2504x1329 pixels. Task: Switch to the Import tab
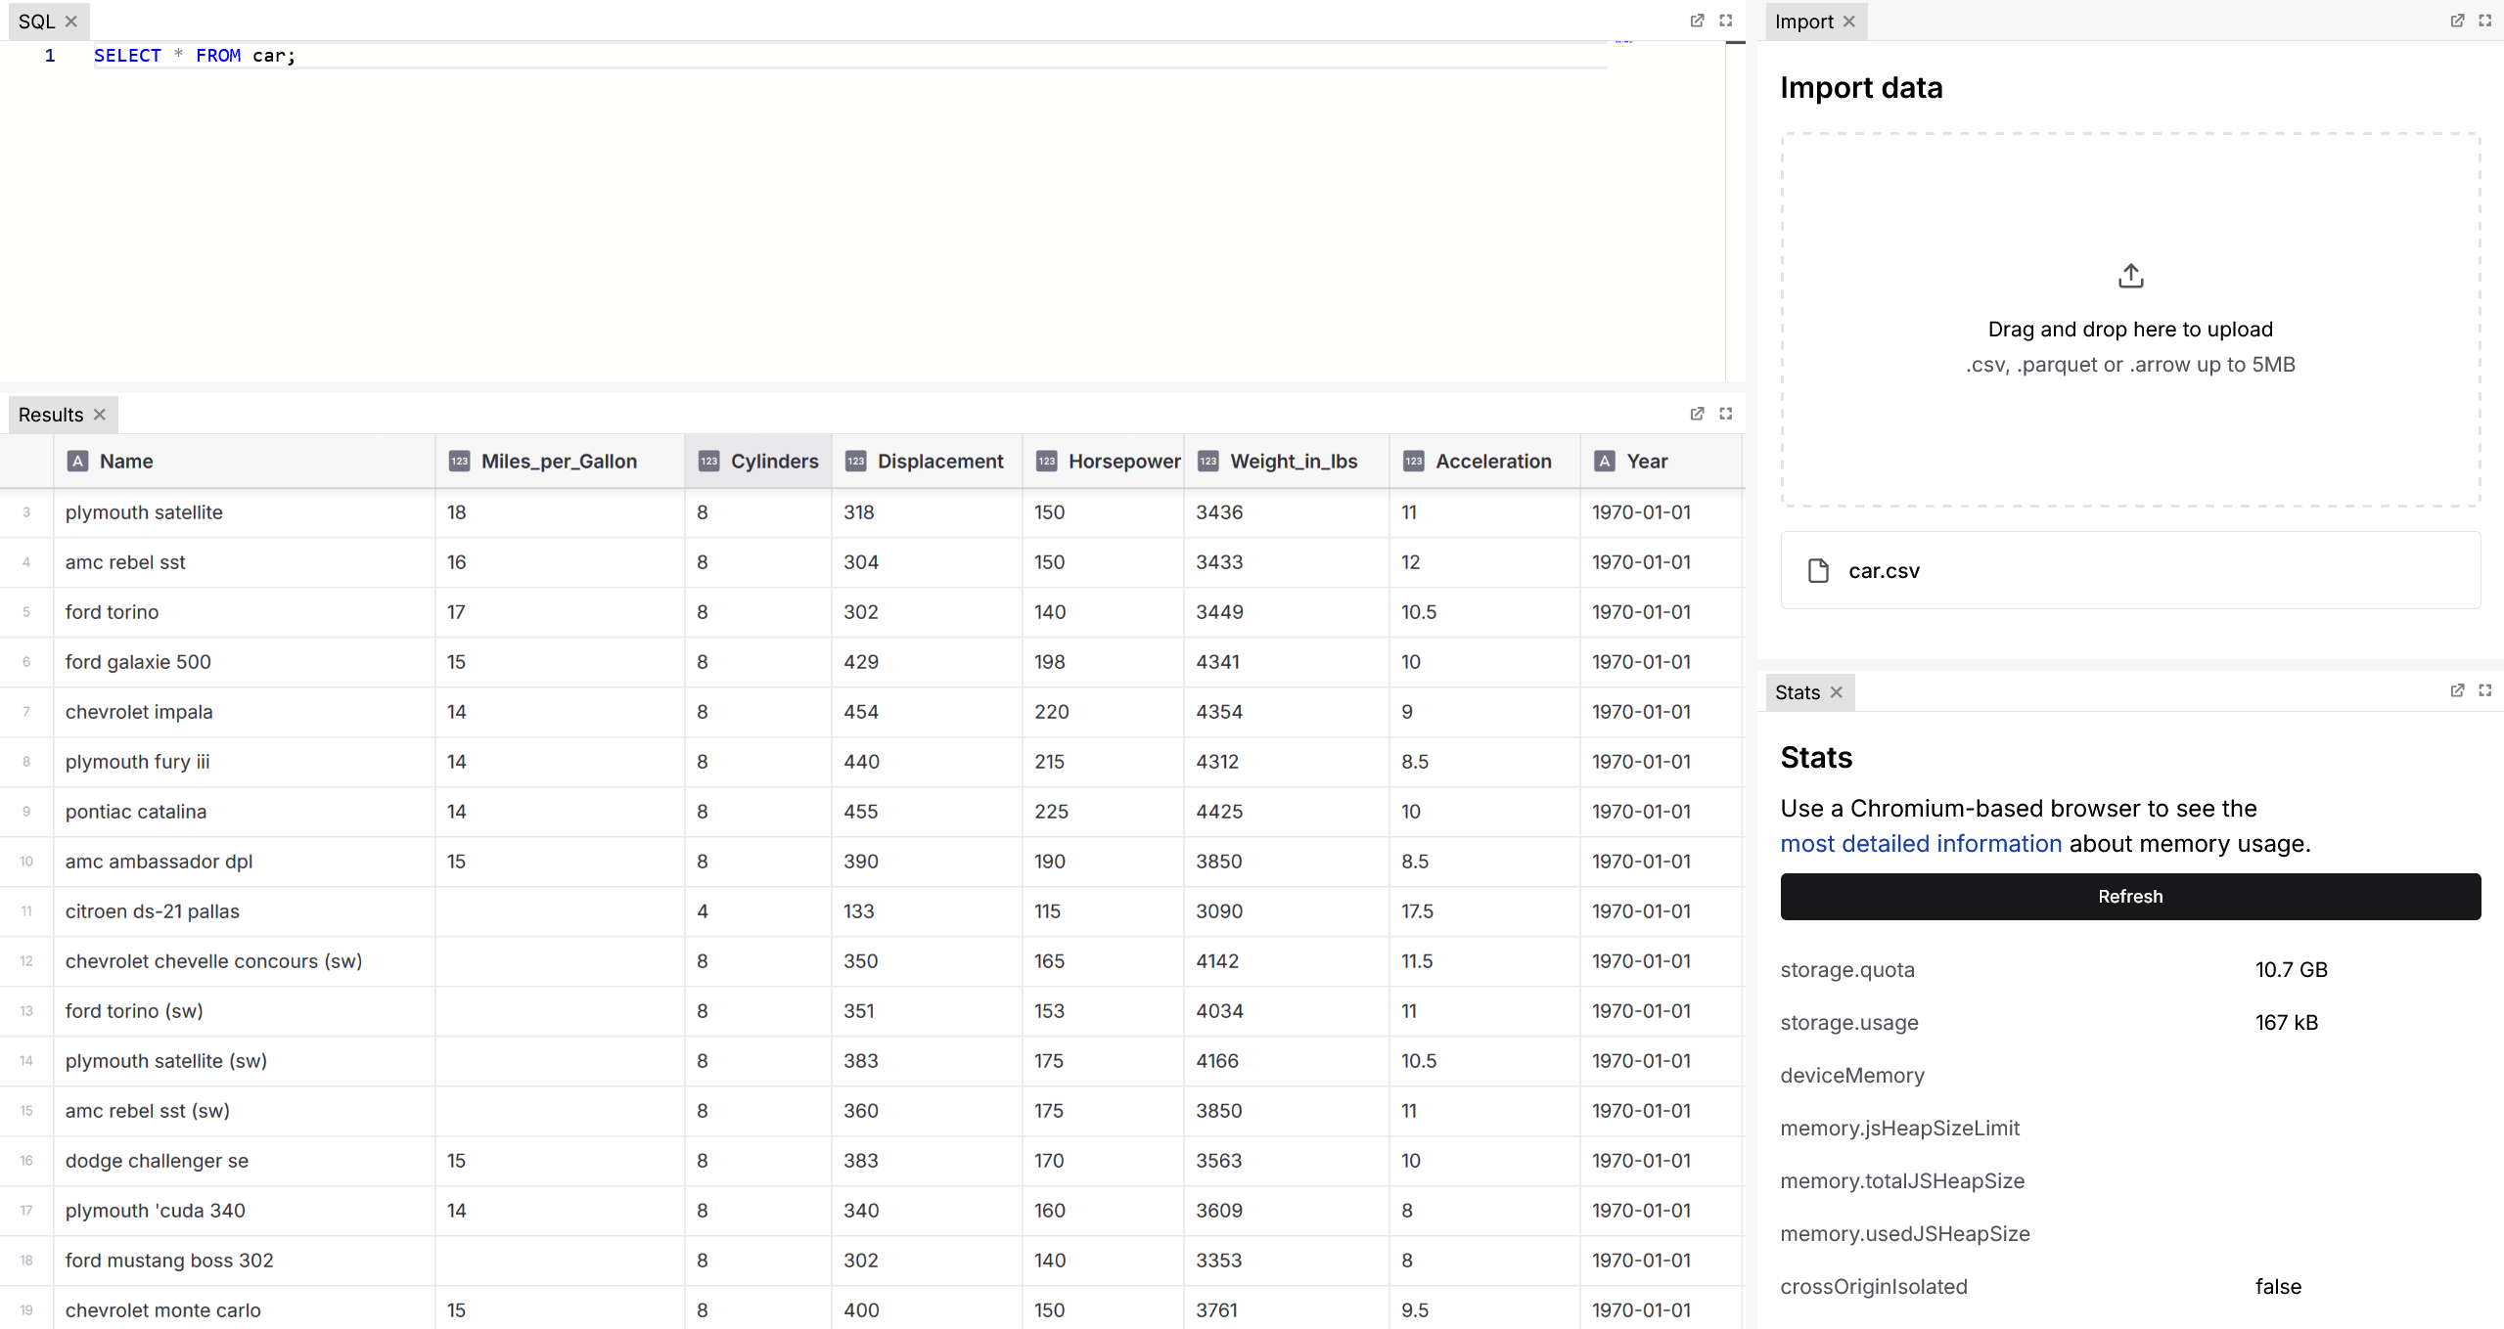[x=1804, y=21]
